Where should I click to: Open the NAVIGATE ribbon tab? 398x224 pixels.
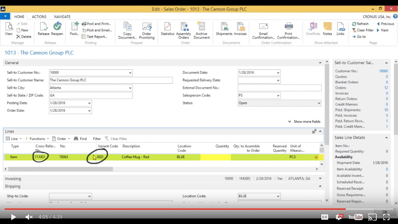click(62, 17)
